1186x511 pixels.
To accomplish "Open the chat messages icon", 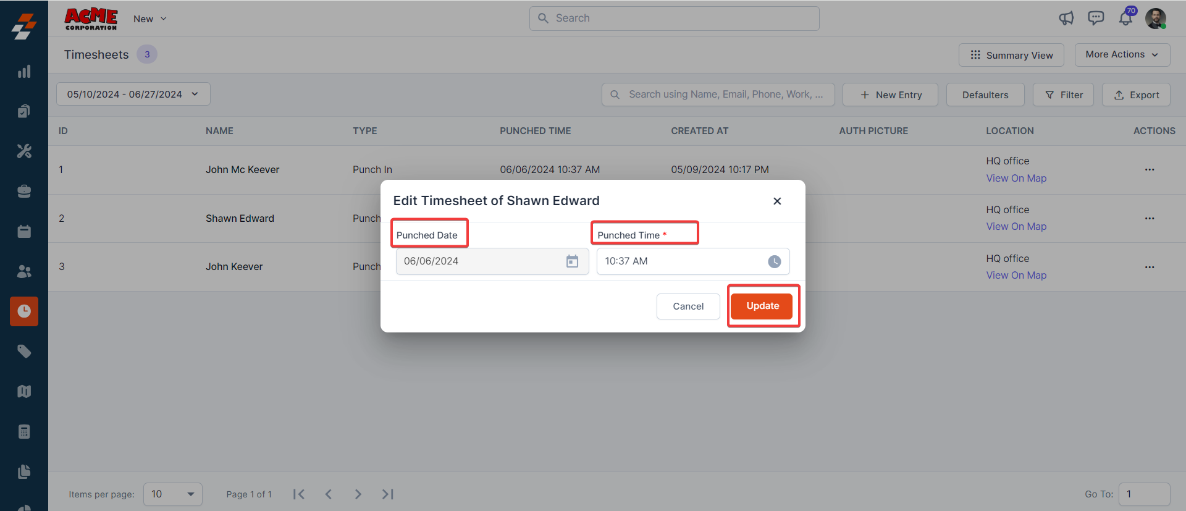I will click(1096, 19).
